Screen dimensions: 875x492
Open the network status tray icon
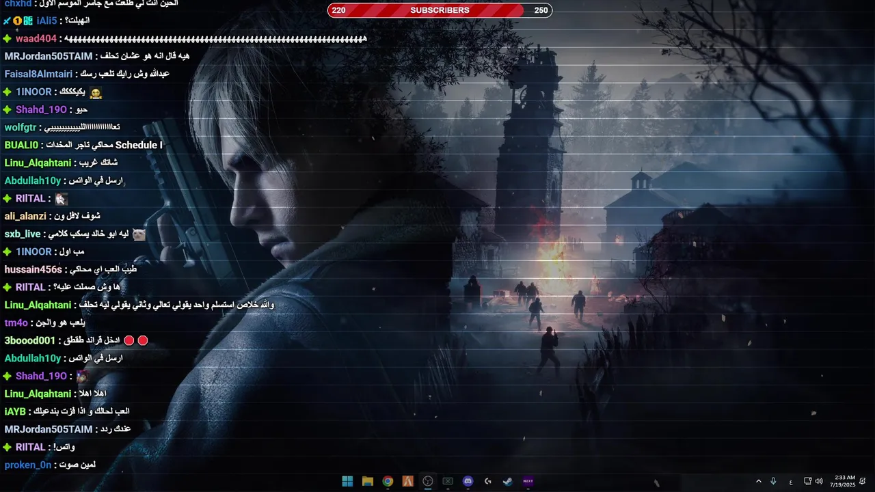[807, 481]
